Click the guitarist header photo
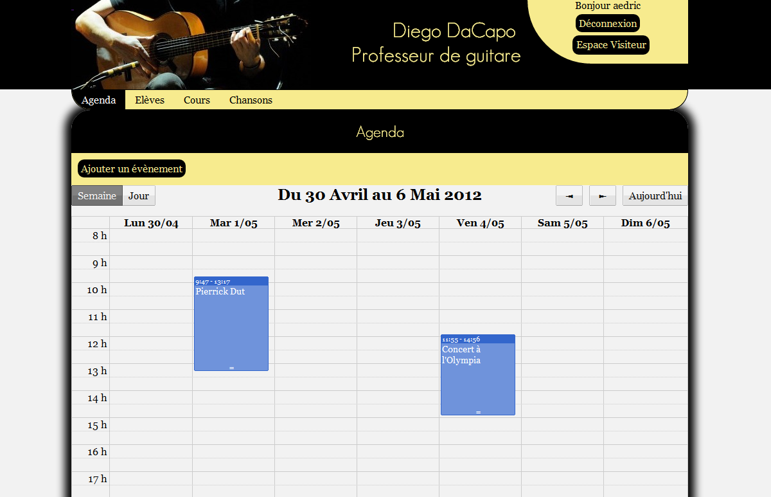Image resolution: width=771 pixels, height=497 pixels. tap(186, 44)
